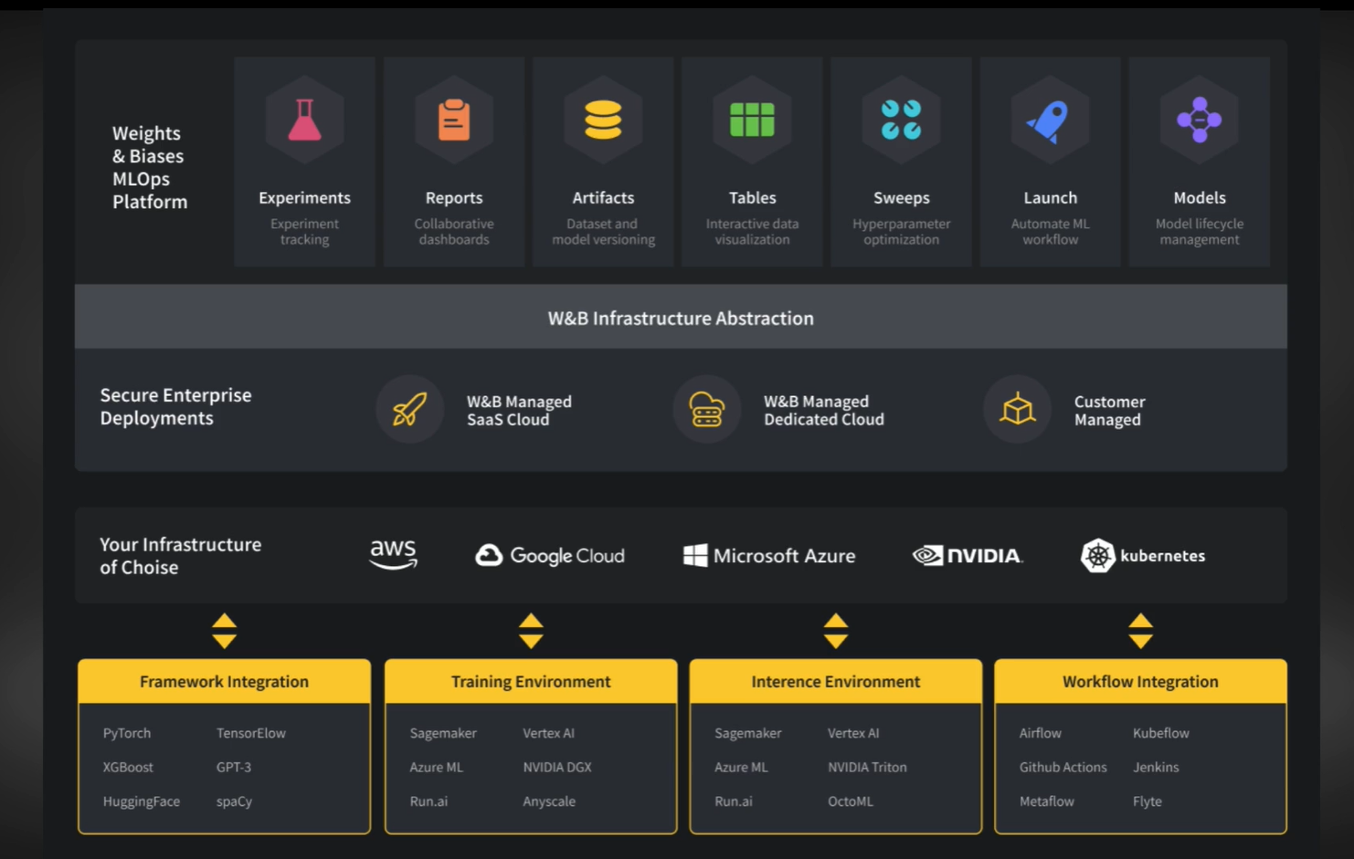Click the arrows above Workflow Integration
Image resolution: width=1354 pixels, height=859 pixels.
(x=1140, y=631)
